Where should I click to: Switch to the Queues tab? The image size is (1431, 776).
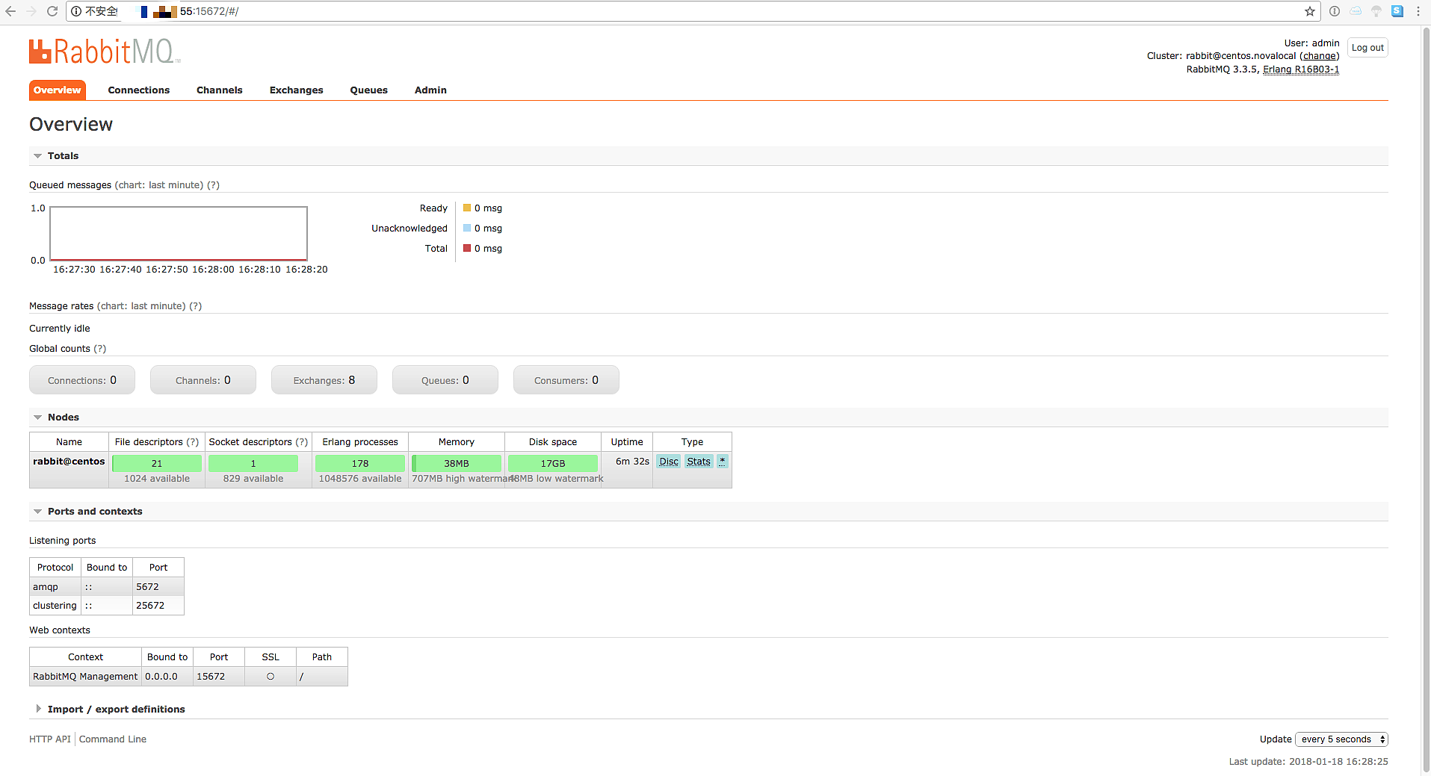pos(368,90)
